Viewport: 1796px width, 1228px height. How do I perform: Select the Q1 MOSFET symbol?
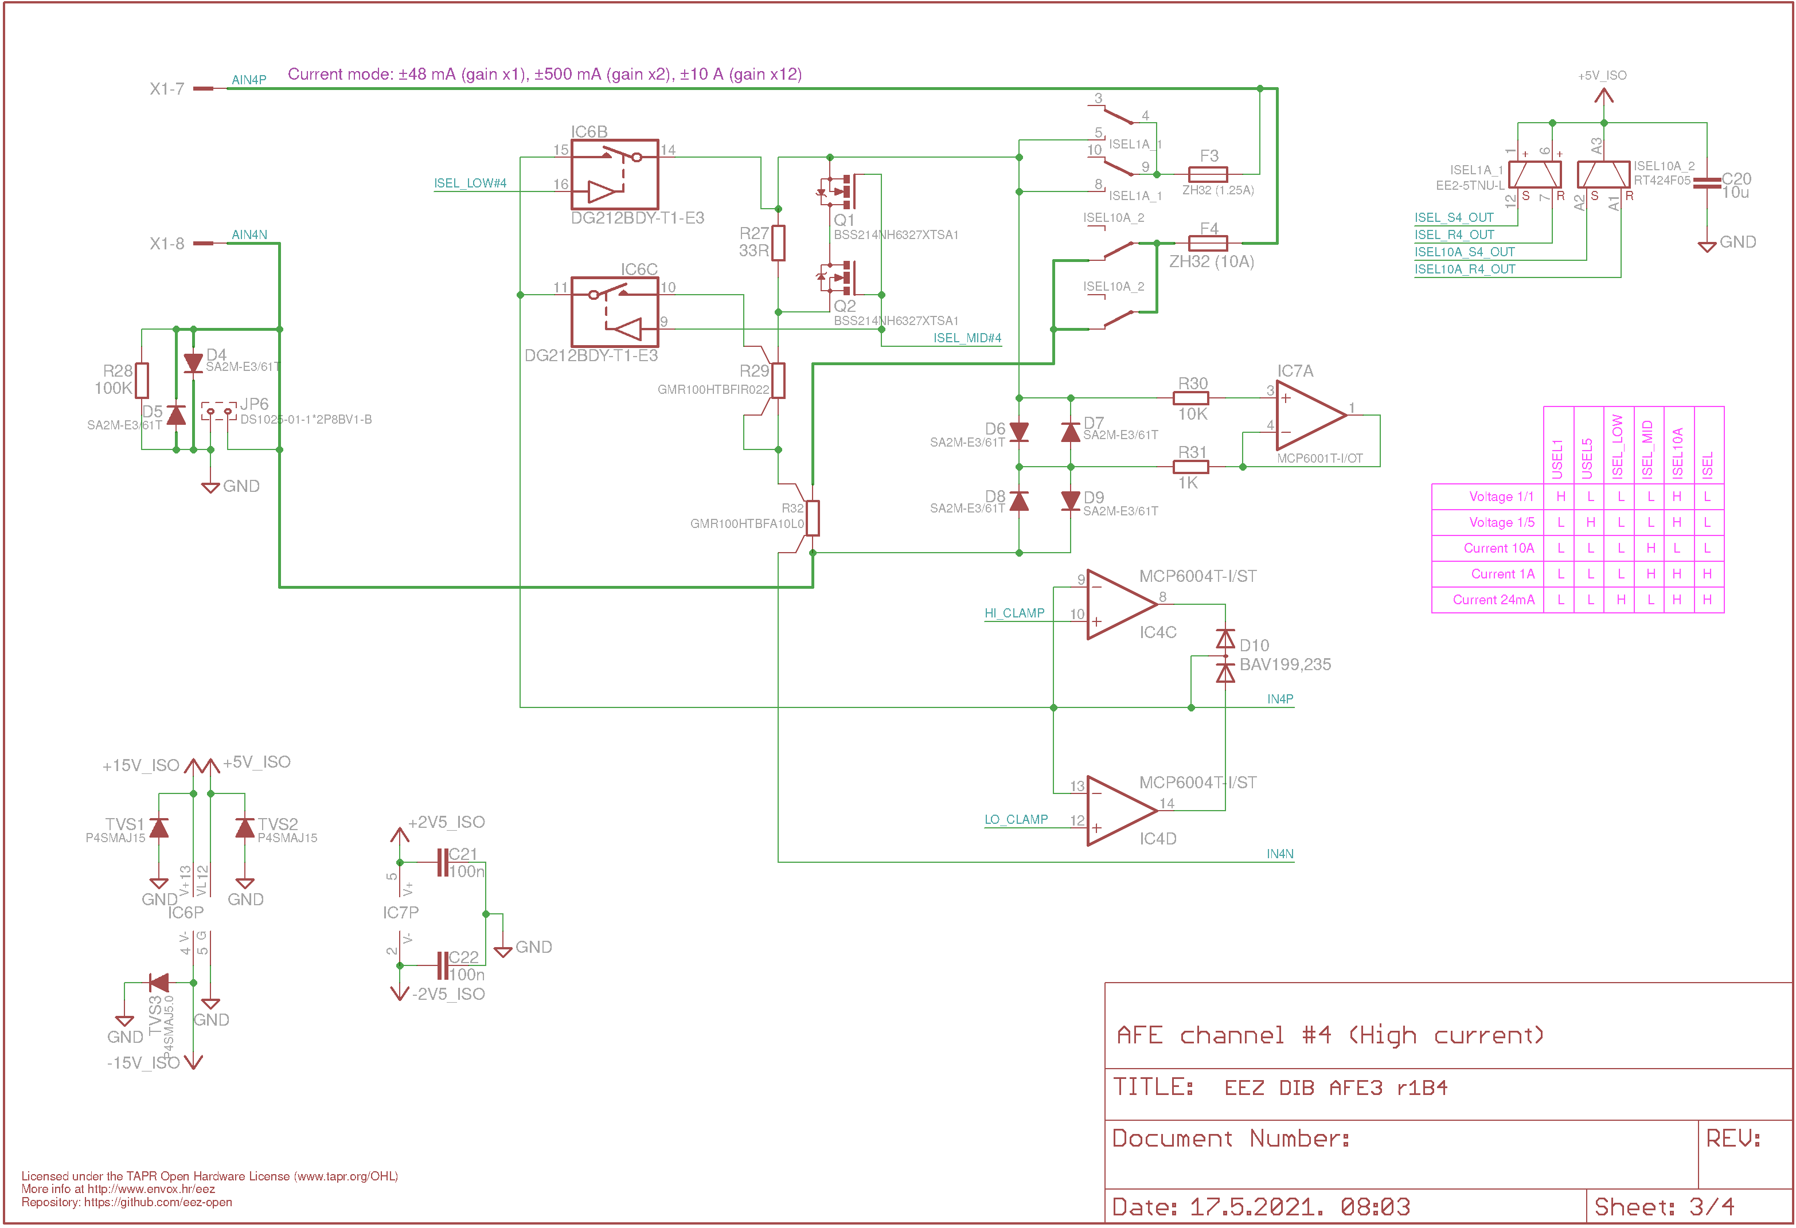point(838,191)
